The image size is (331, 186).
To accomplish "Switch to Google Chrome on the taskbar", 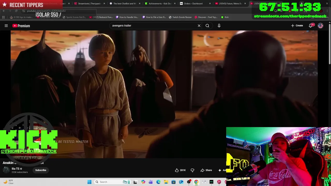I will (x=196, y=182).
